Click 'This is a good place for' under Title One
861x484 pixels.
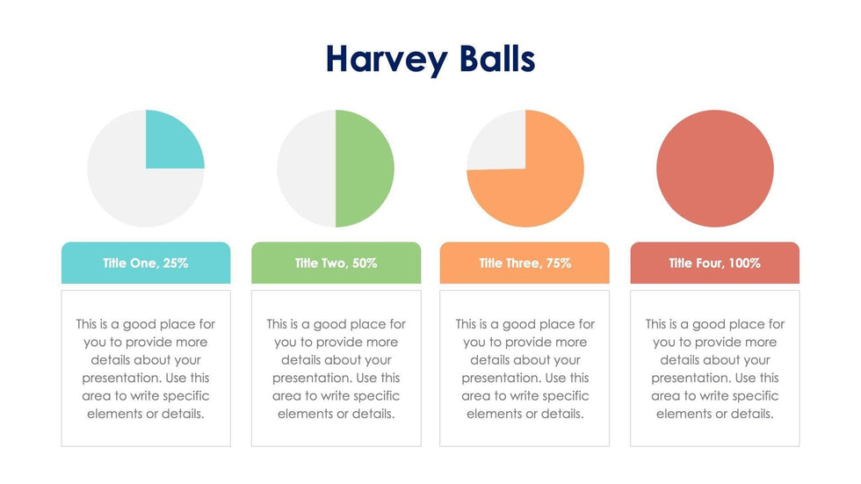tap(146, 324)
